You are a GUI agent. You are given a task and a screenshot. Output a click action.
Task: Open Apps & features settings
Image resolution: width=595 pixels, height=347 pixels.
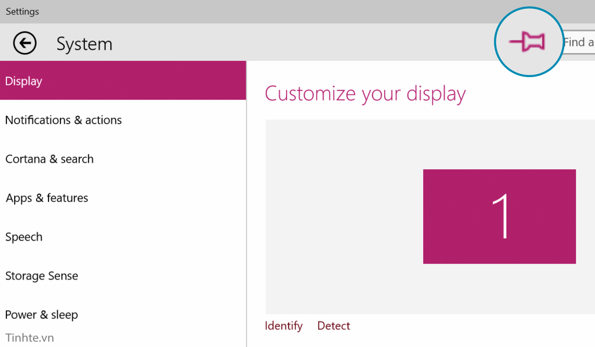point(123,198)
